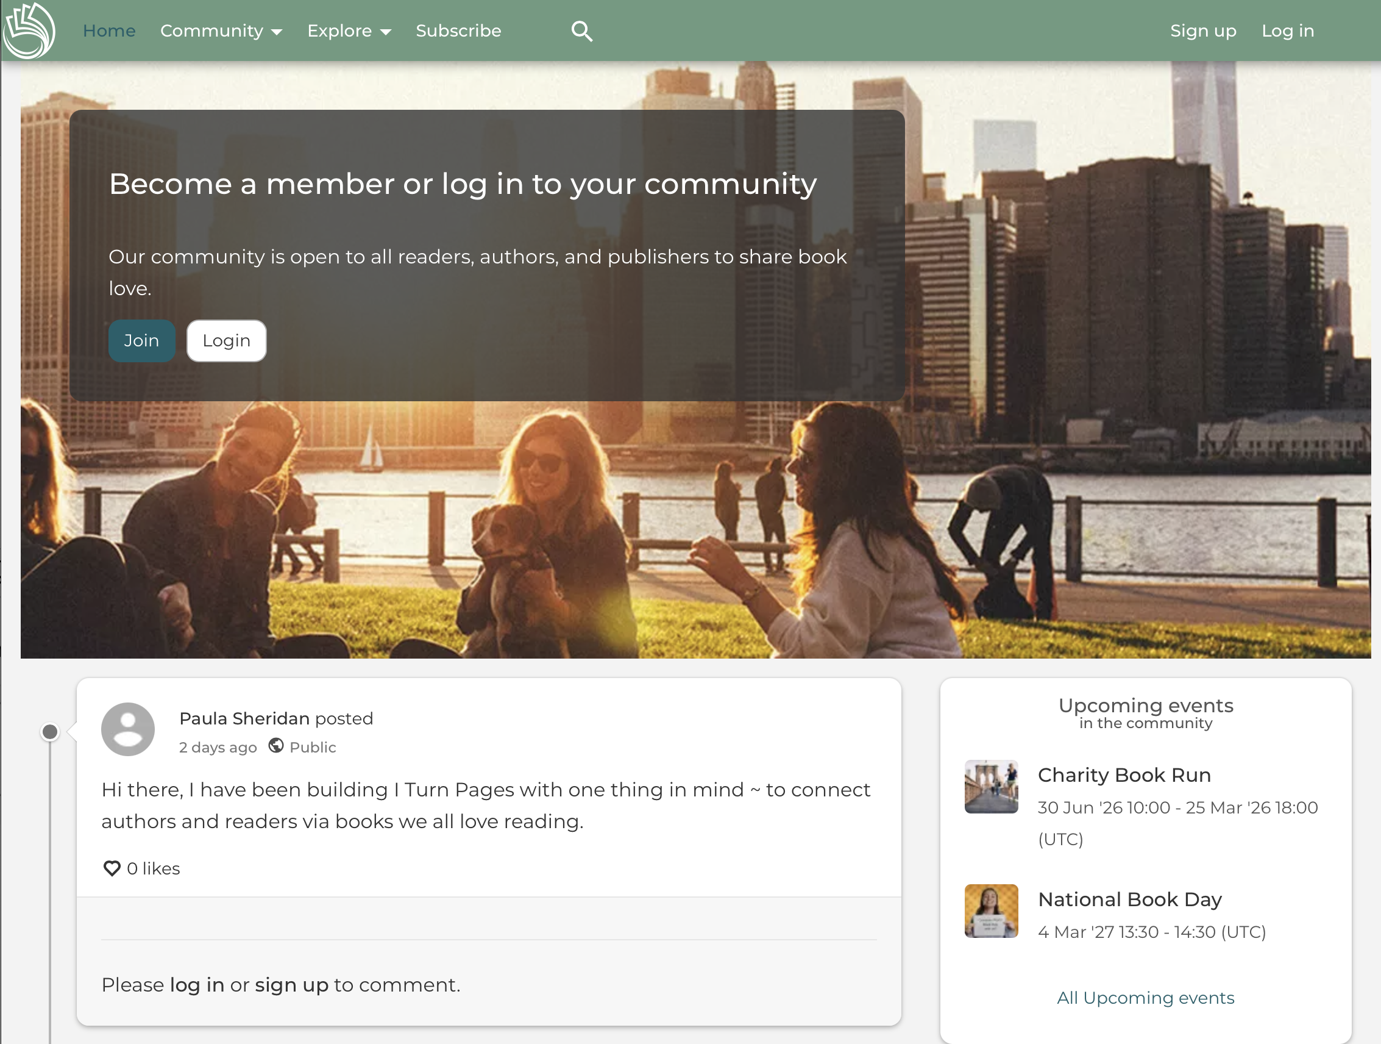
Task: Go to the Home menu item
Action: point(109,30)
